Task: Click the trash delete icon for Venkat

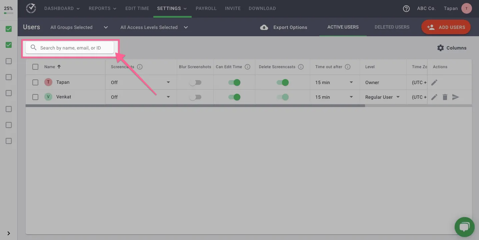Action: coord(445,97)
